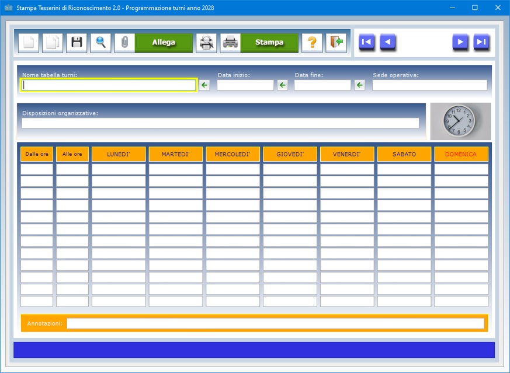Select the first-row cell under Dalle ore
Screen dimensions: 510x373
(37, 169)
